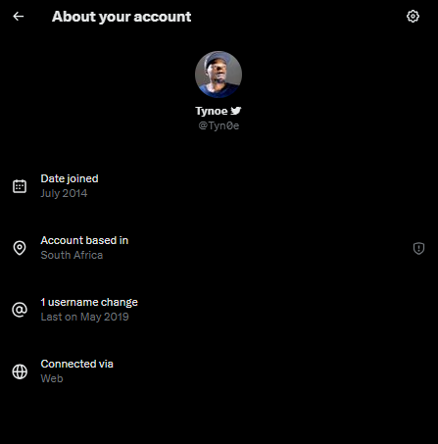
Task: Select the South Africa value
Action: (72, 255)
